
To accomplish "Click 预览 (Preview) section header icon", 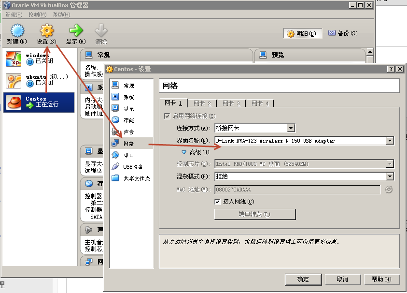I will 263,55.
